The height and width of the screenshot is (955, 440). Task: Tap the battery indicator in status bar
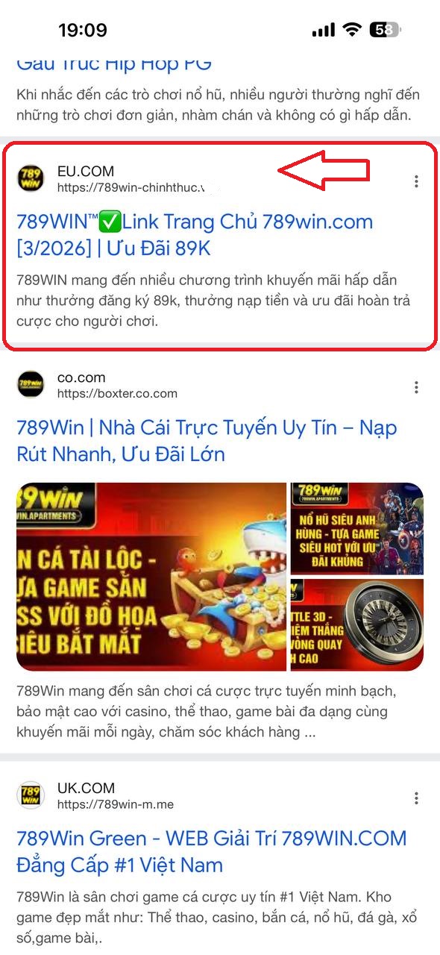[386, 30]
